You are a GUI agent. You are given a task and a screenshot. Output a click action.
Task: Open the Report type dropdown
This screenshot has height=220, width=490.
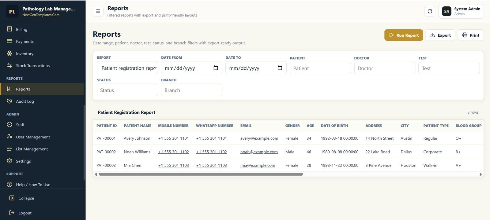coord(127,68)
